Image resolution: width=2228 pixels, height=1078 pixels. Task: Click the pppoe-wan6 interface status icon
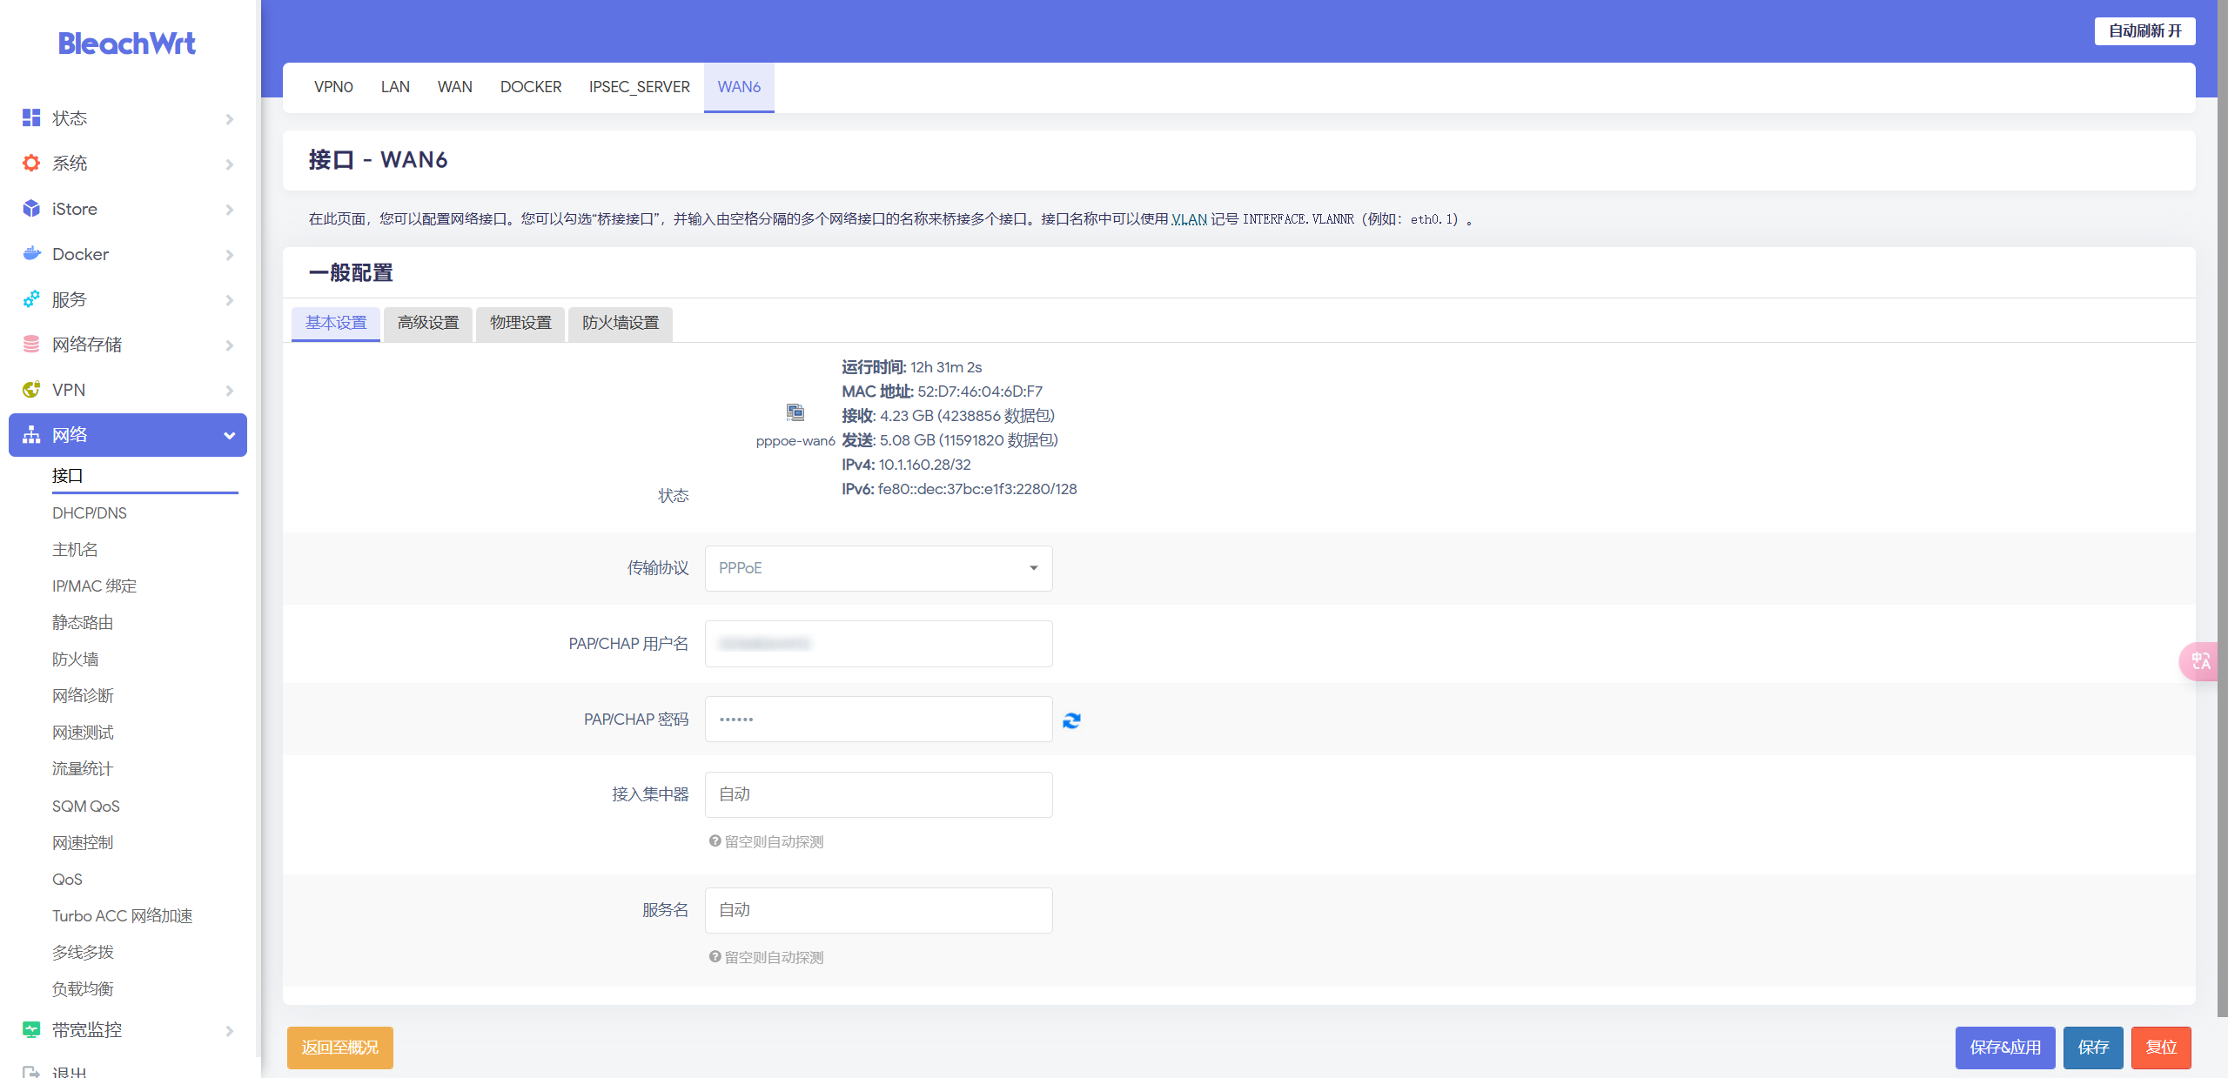coord(795,412)
